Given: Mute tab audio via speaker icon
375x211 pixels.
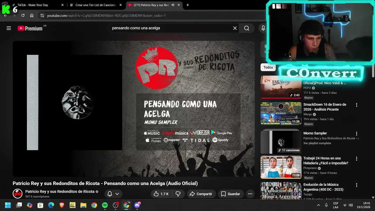Looking at the screenshot, I should click(173, 5).
